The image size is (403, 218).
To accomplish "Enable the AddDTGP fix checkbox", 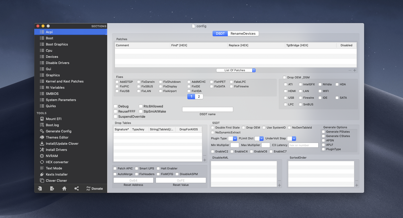I will [117, 82].
